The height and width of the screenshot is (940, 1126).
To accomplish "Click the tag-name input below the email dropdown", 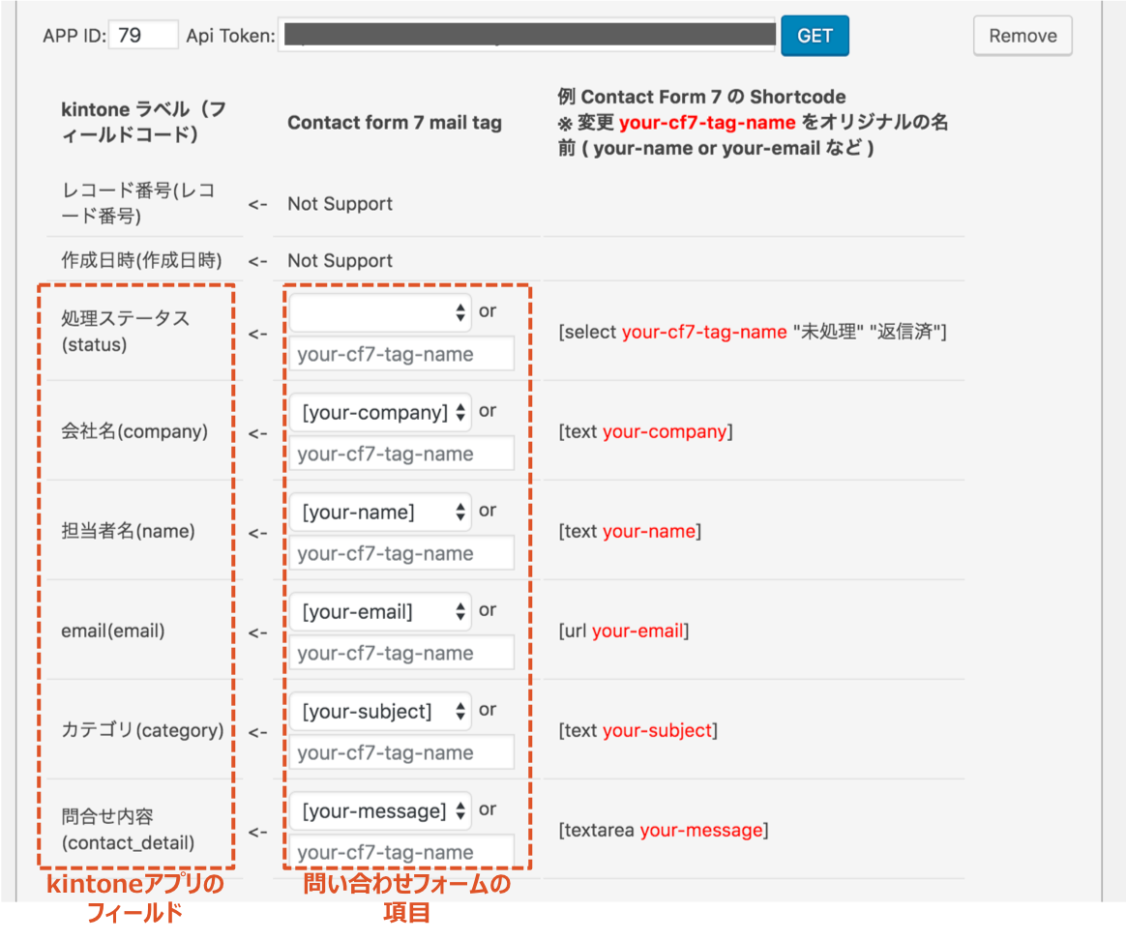I will [400, 652].
